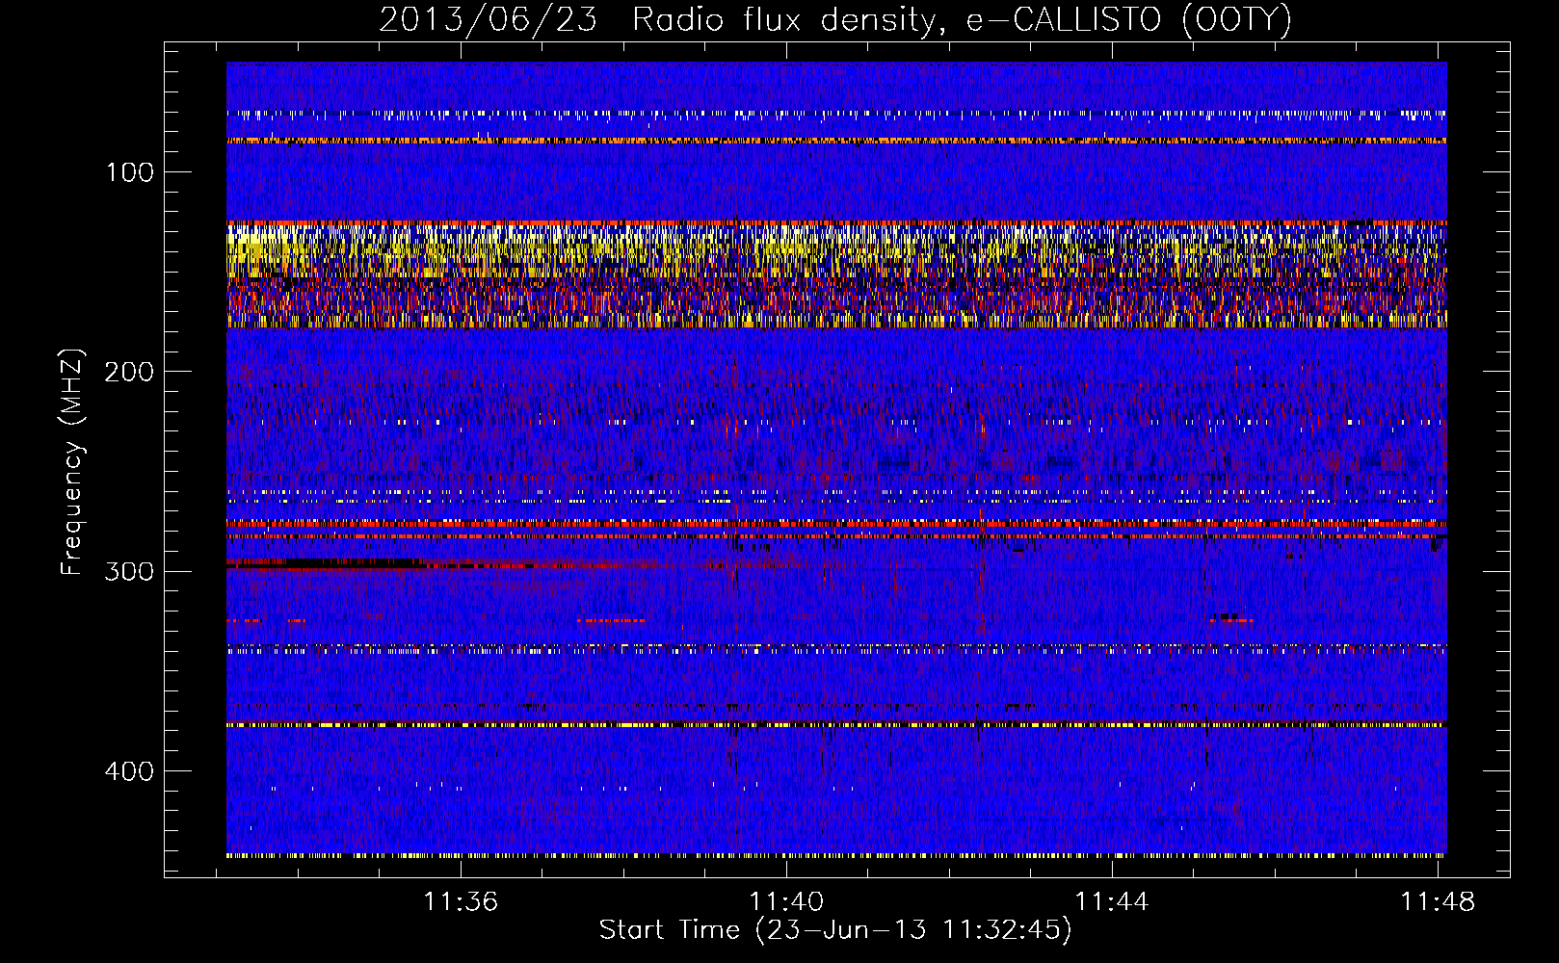Click the 200 frequency tick label
The height and width of the screenshot is (963, 1559).
click(x=130, y=372)
